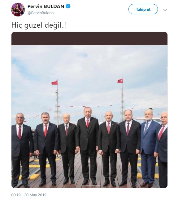Open Pervin Buldan's profile avatar

point(18,10)
